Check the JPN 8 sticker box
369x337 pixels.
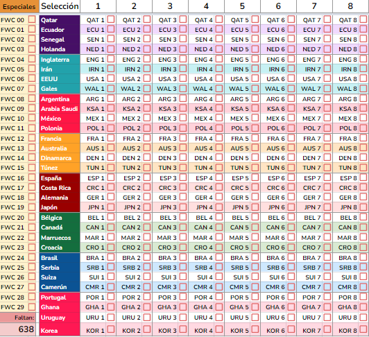click(363, 207)
